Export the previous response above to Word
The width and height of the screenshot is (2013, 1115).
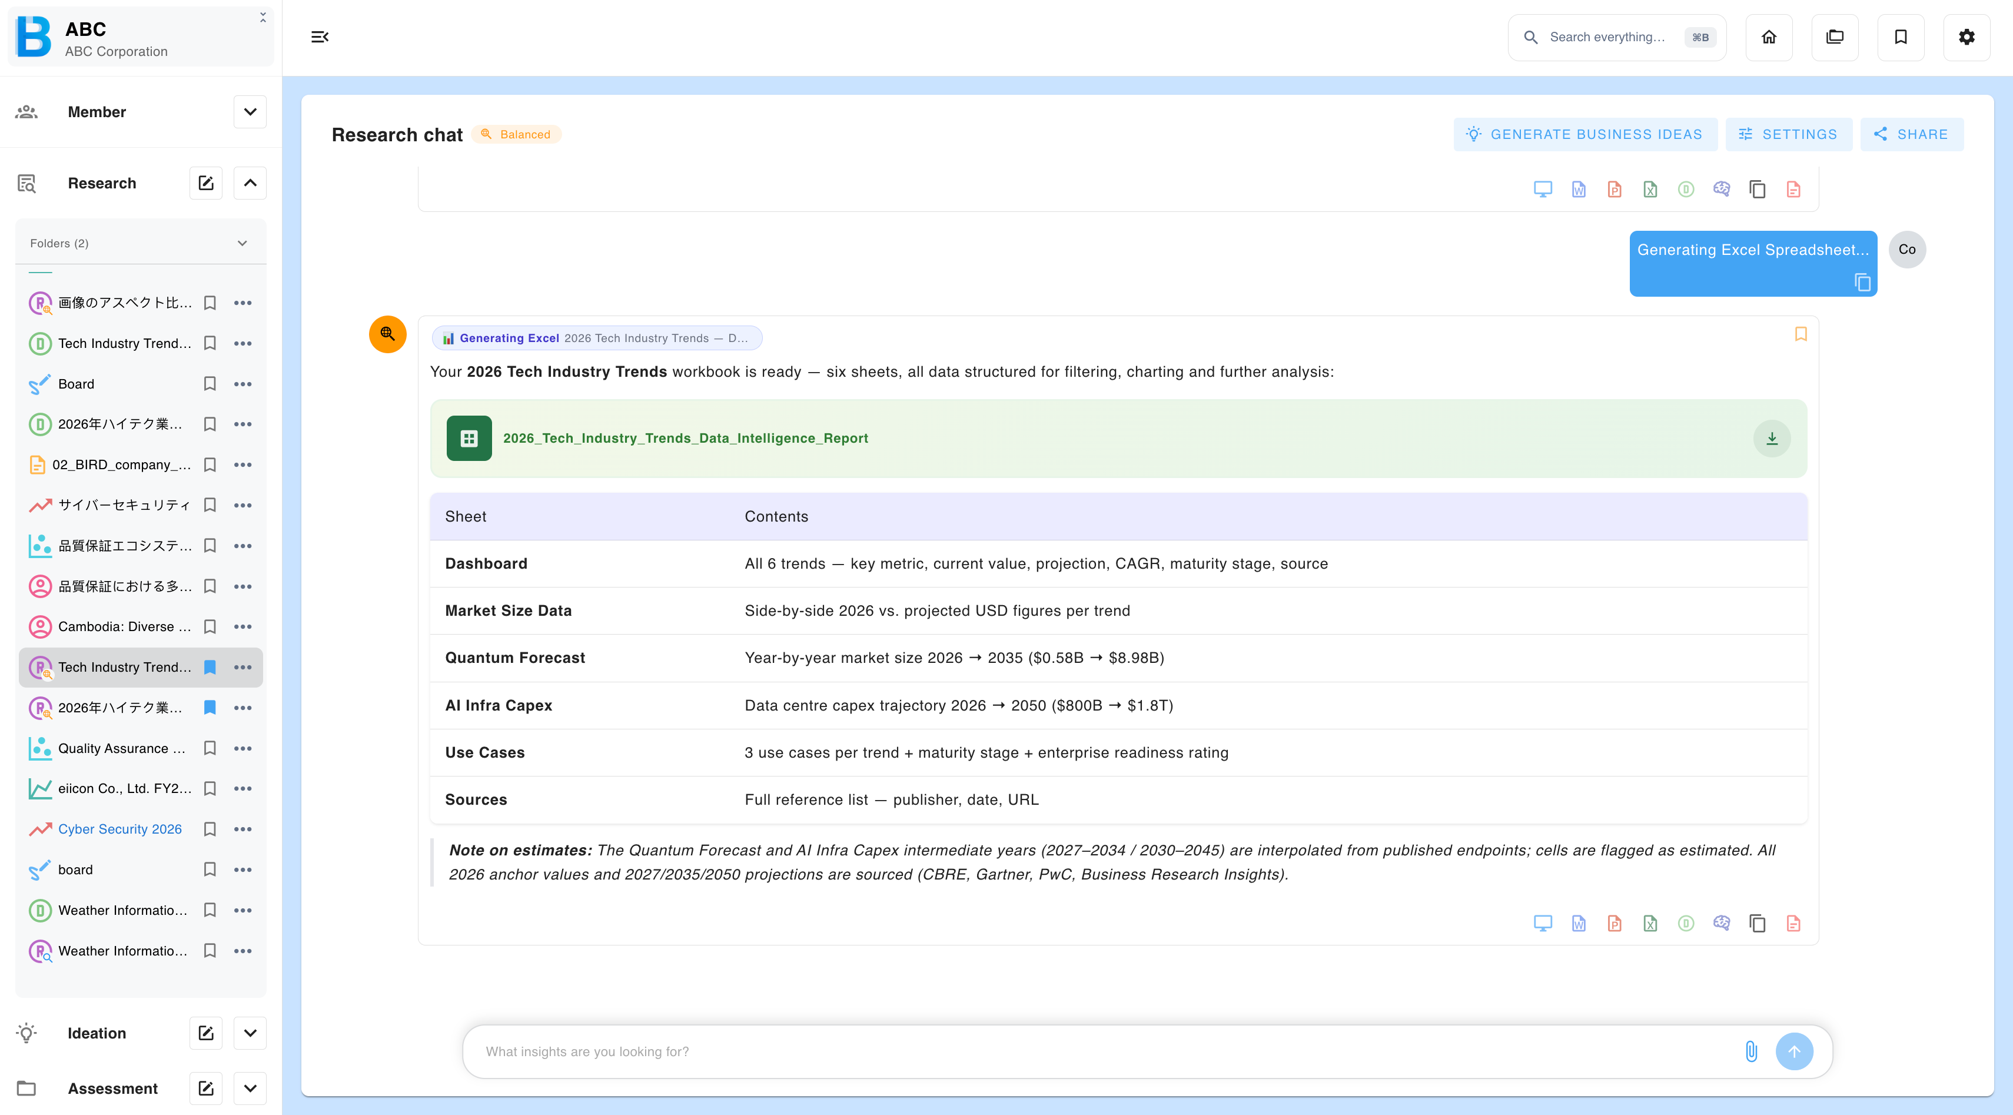[x=1579, y=189]
